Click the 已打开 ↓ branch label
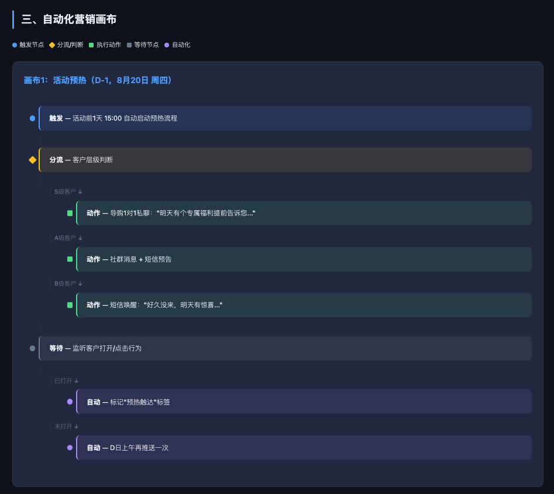The image size is (554, 494). 67,381
